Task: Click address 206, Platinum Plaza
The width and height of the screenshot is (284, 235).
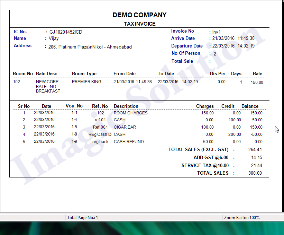Action: [90, 47]
